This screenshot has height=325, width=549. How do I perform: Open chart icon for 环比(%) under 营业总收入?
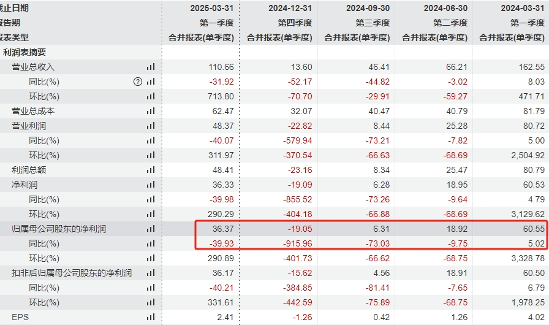pyautogui.click(x=151, y=96)
